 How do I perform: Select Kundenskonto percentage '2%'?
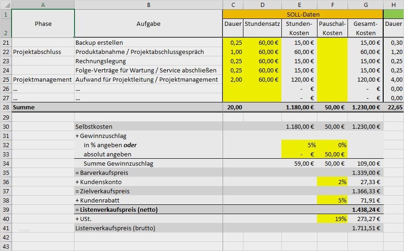pyautogui.click(x=332, y=182)
